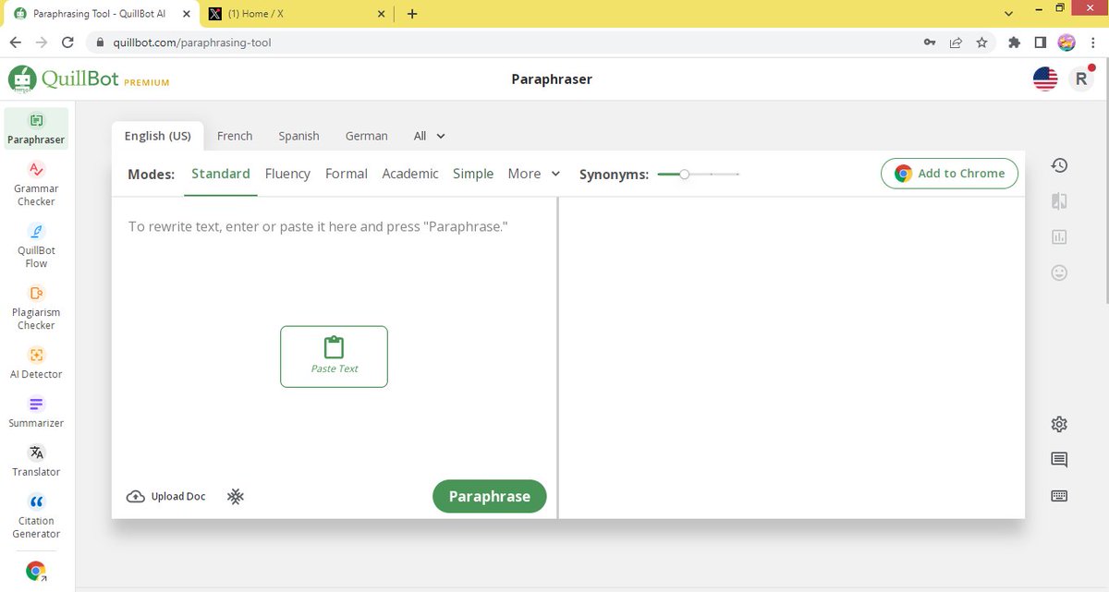1109x592 pixels.
Task: Select English (US) language tab
Action: point(158,136)
